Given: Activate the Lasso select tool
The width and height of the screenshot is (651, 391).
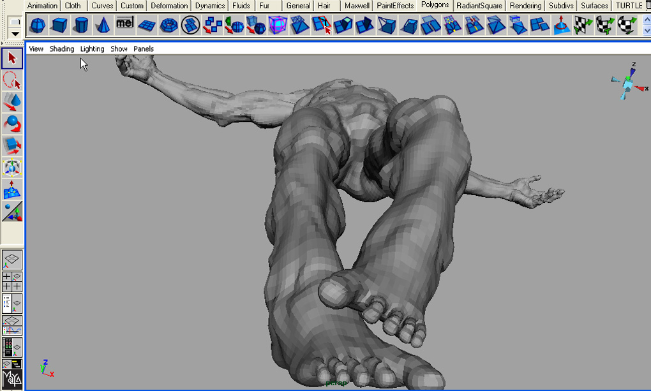Looking at the screenshot, I should [x=12, y=80].
